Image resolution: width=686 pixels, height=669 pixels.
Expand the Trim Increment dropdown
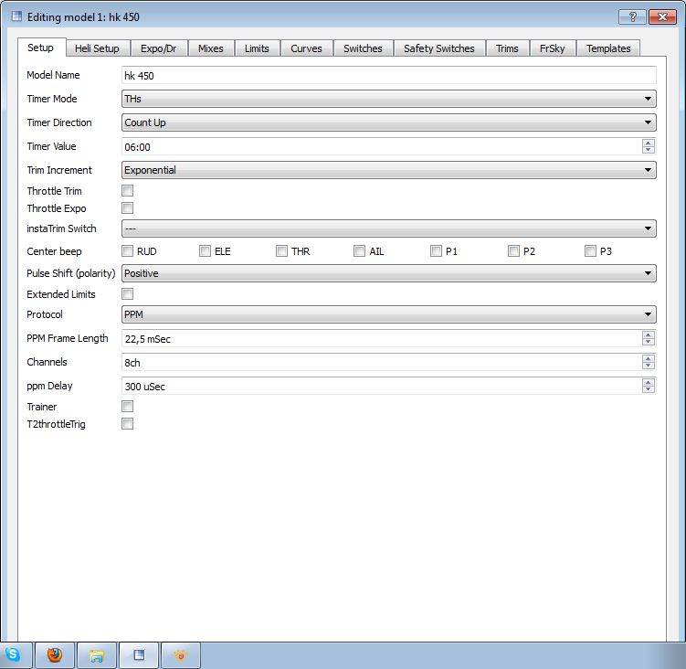point(388,170)
